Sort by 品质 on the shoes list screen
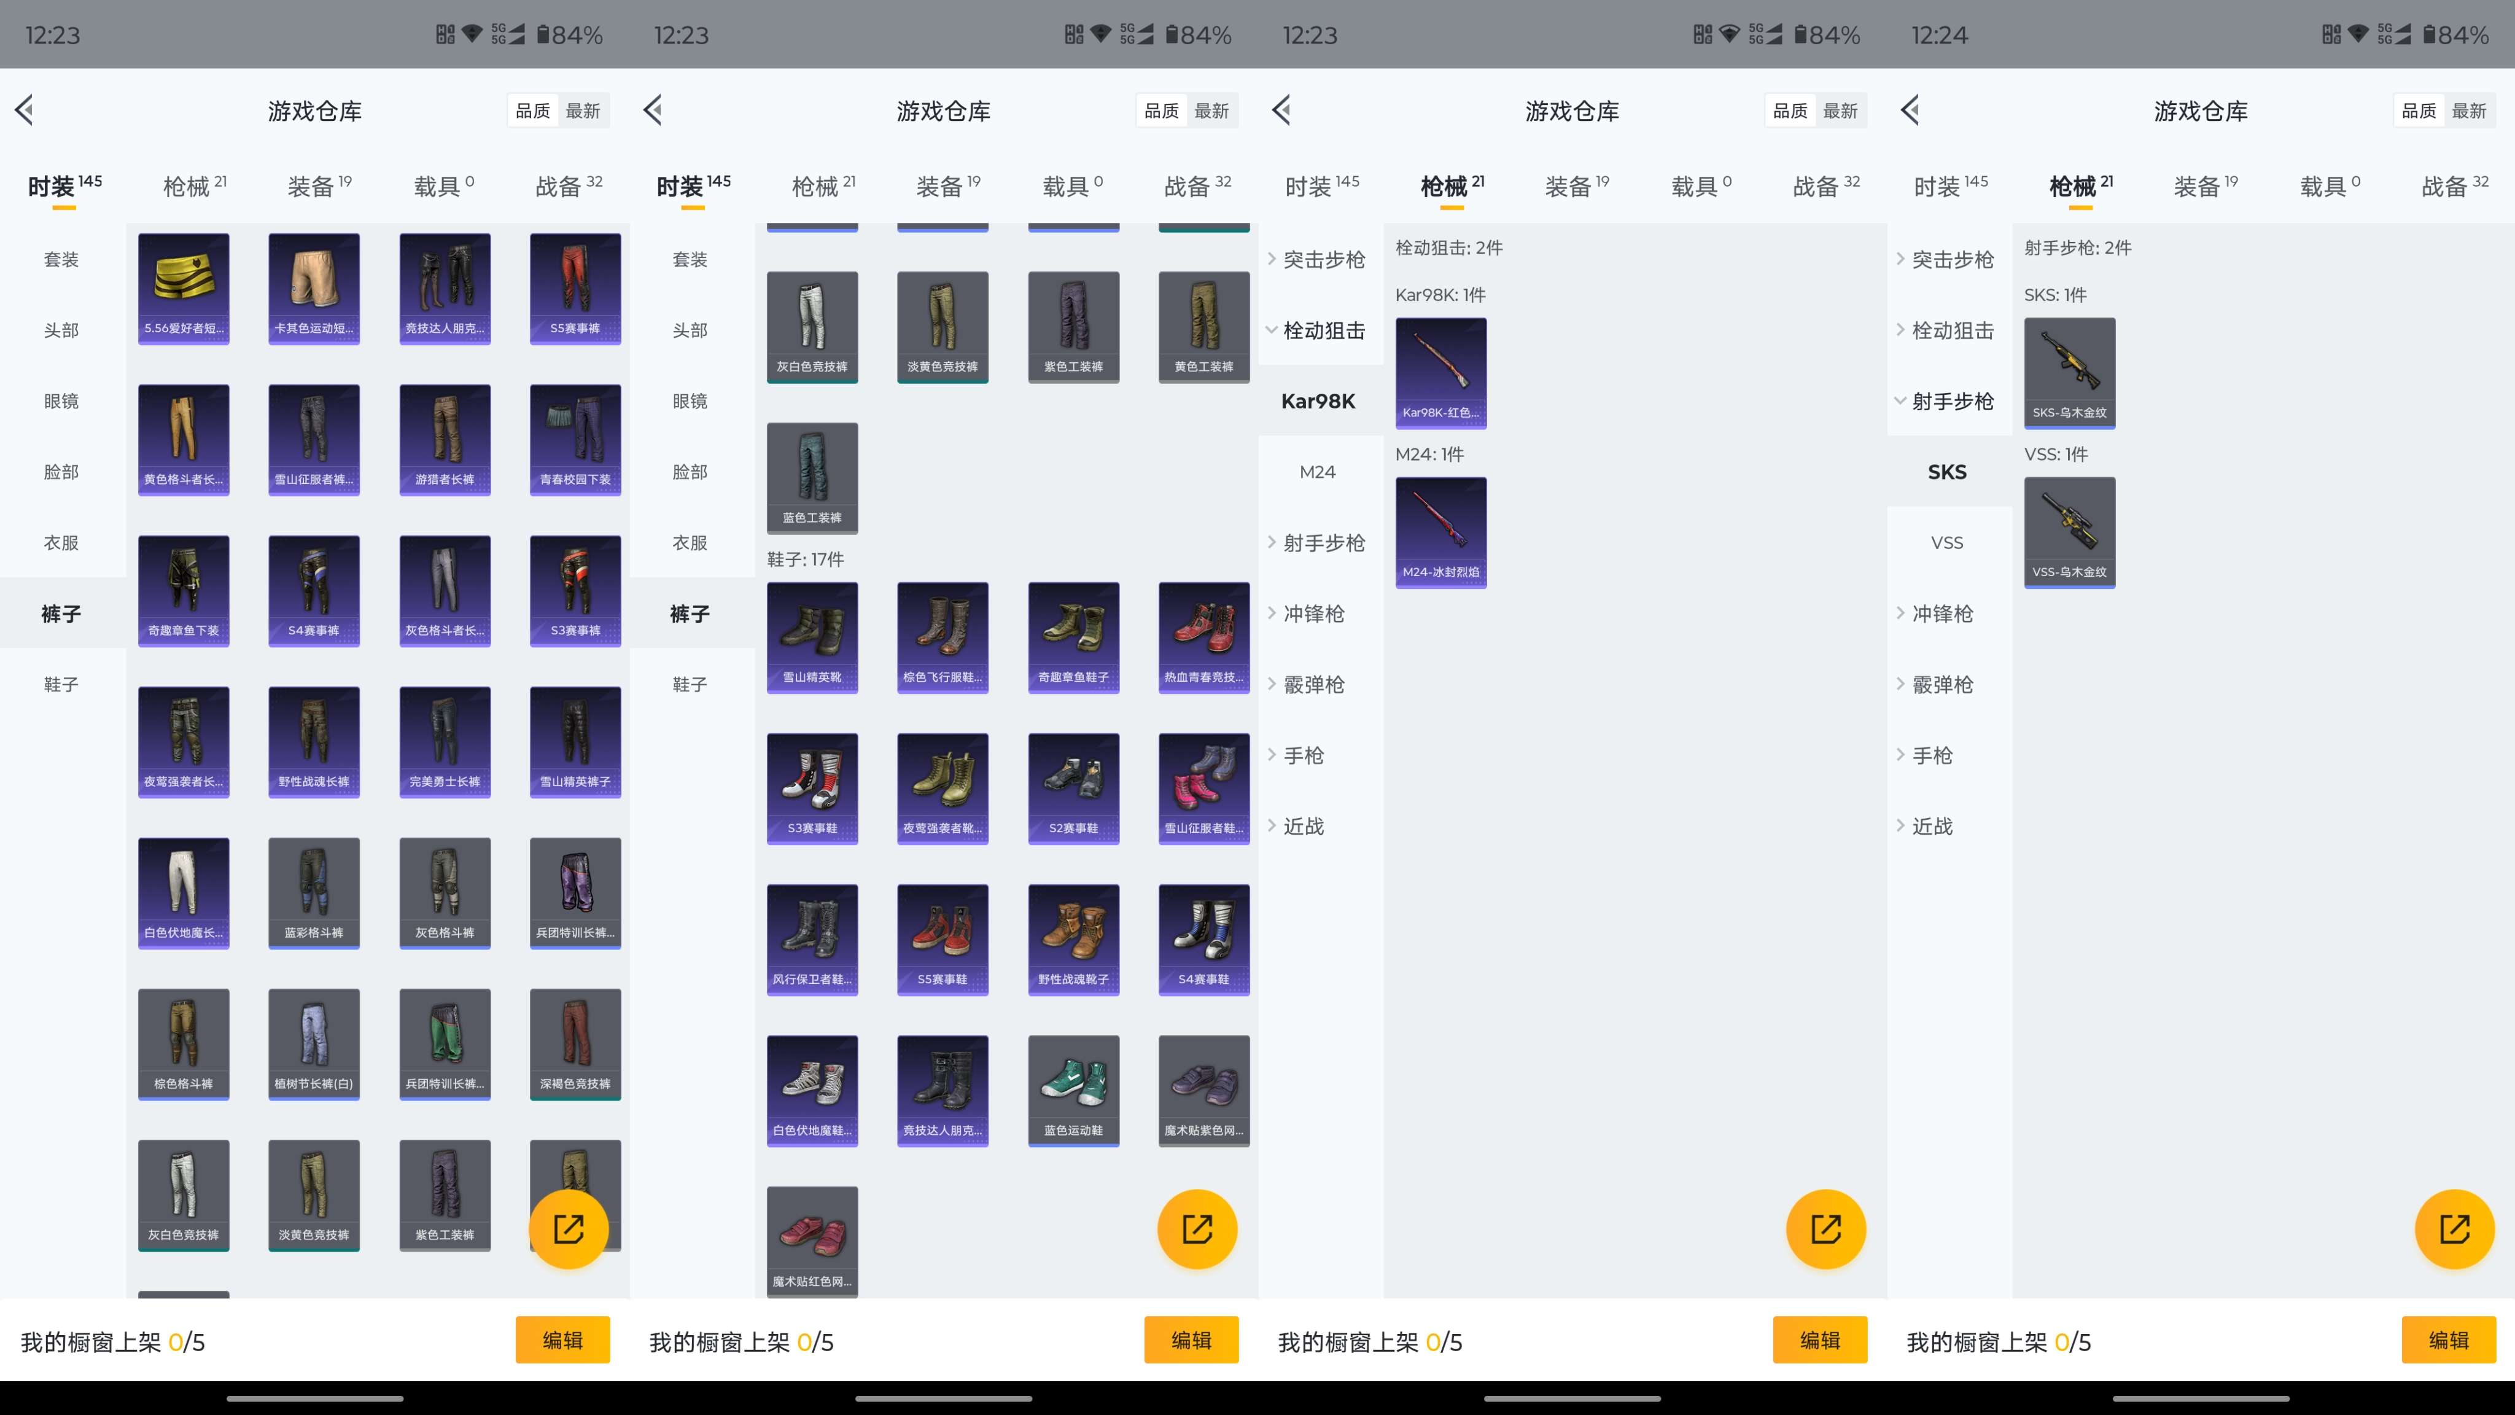2515x1415 pixels. point(1162,111)
